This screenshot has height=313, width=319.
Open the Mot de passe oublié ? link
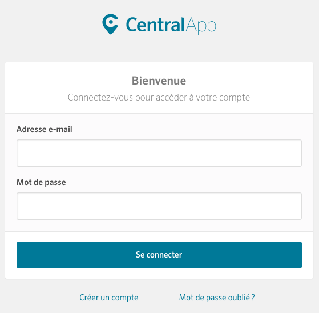pyautogui.click(x=217, y=298)
